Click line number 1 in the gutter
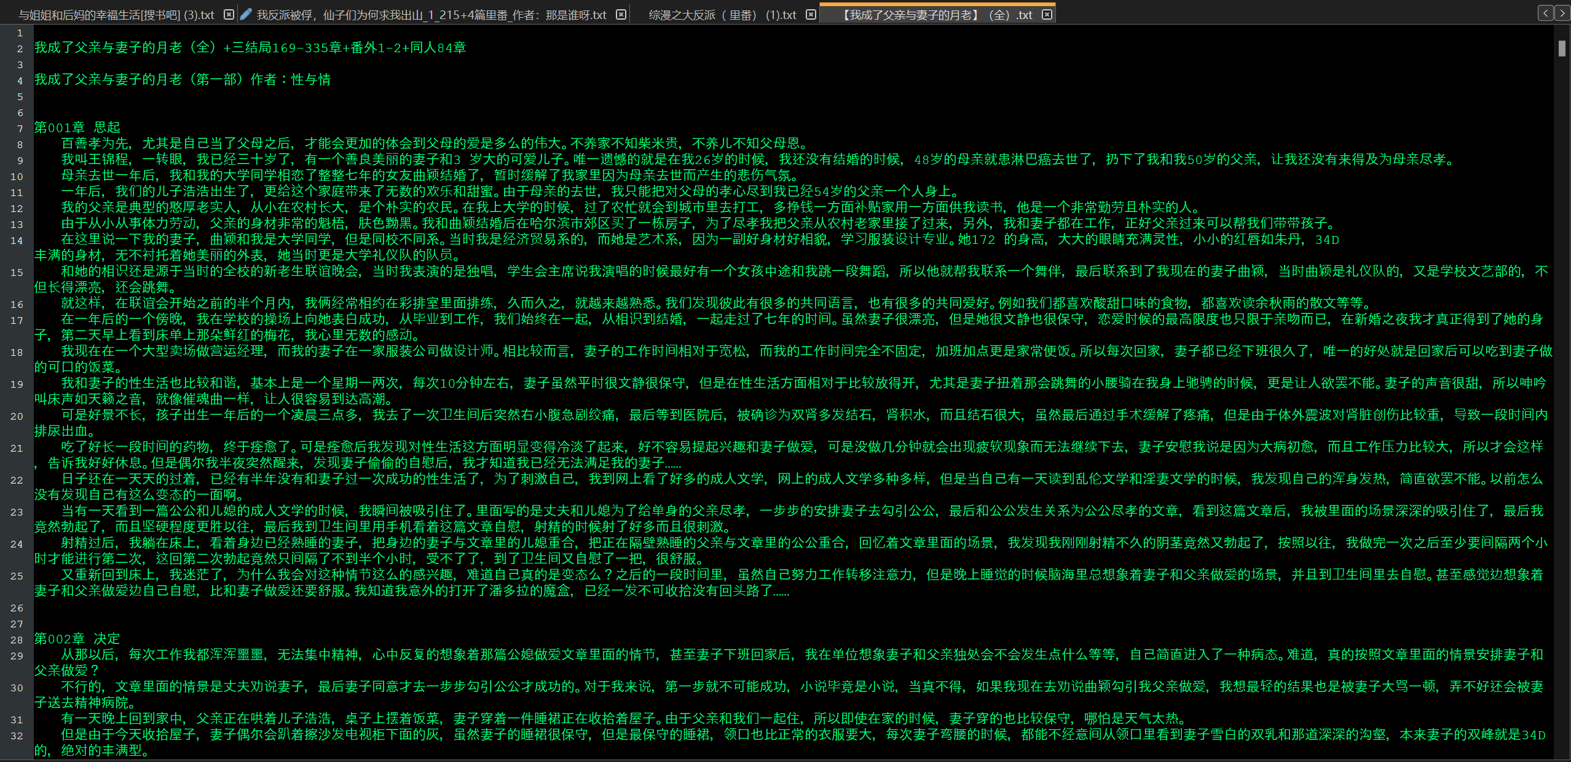Image resolution: width=1571 pixels, height=762 pixels. [20, 33]
